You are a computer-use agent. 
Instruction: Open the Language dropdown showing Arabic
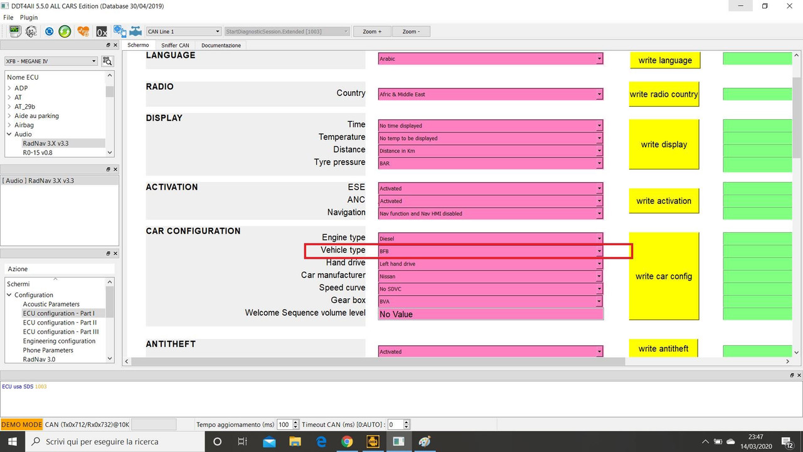(x=491, y=58)
